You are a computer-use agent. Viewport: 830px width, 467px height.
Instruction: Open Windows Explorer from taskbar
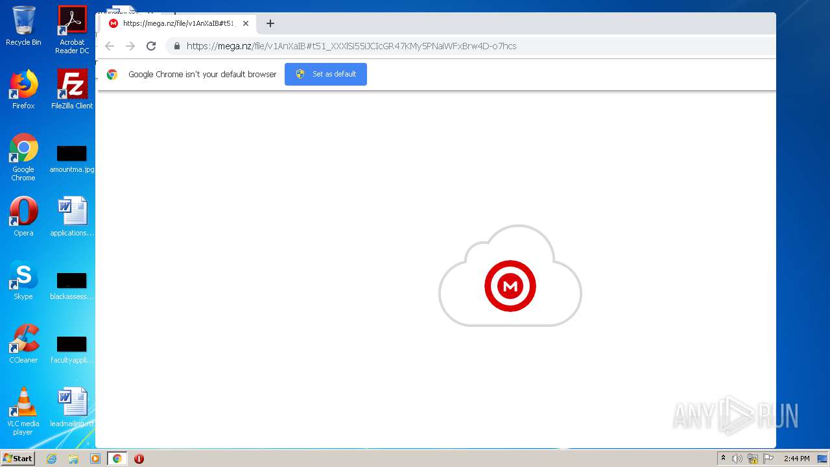coord(73,459)
